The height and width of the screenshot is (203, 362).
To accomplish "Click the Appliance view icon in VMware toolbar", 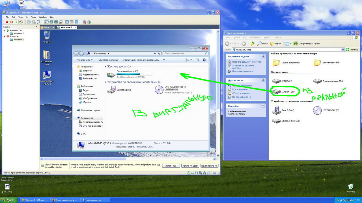I will pyautogui.click(x=72, y=22).
